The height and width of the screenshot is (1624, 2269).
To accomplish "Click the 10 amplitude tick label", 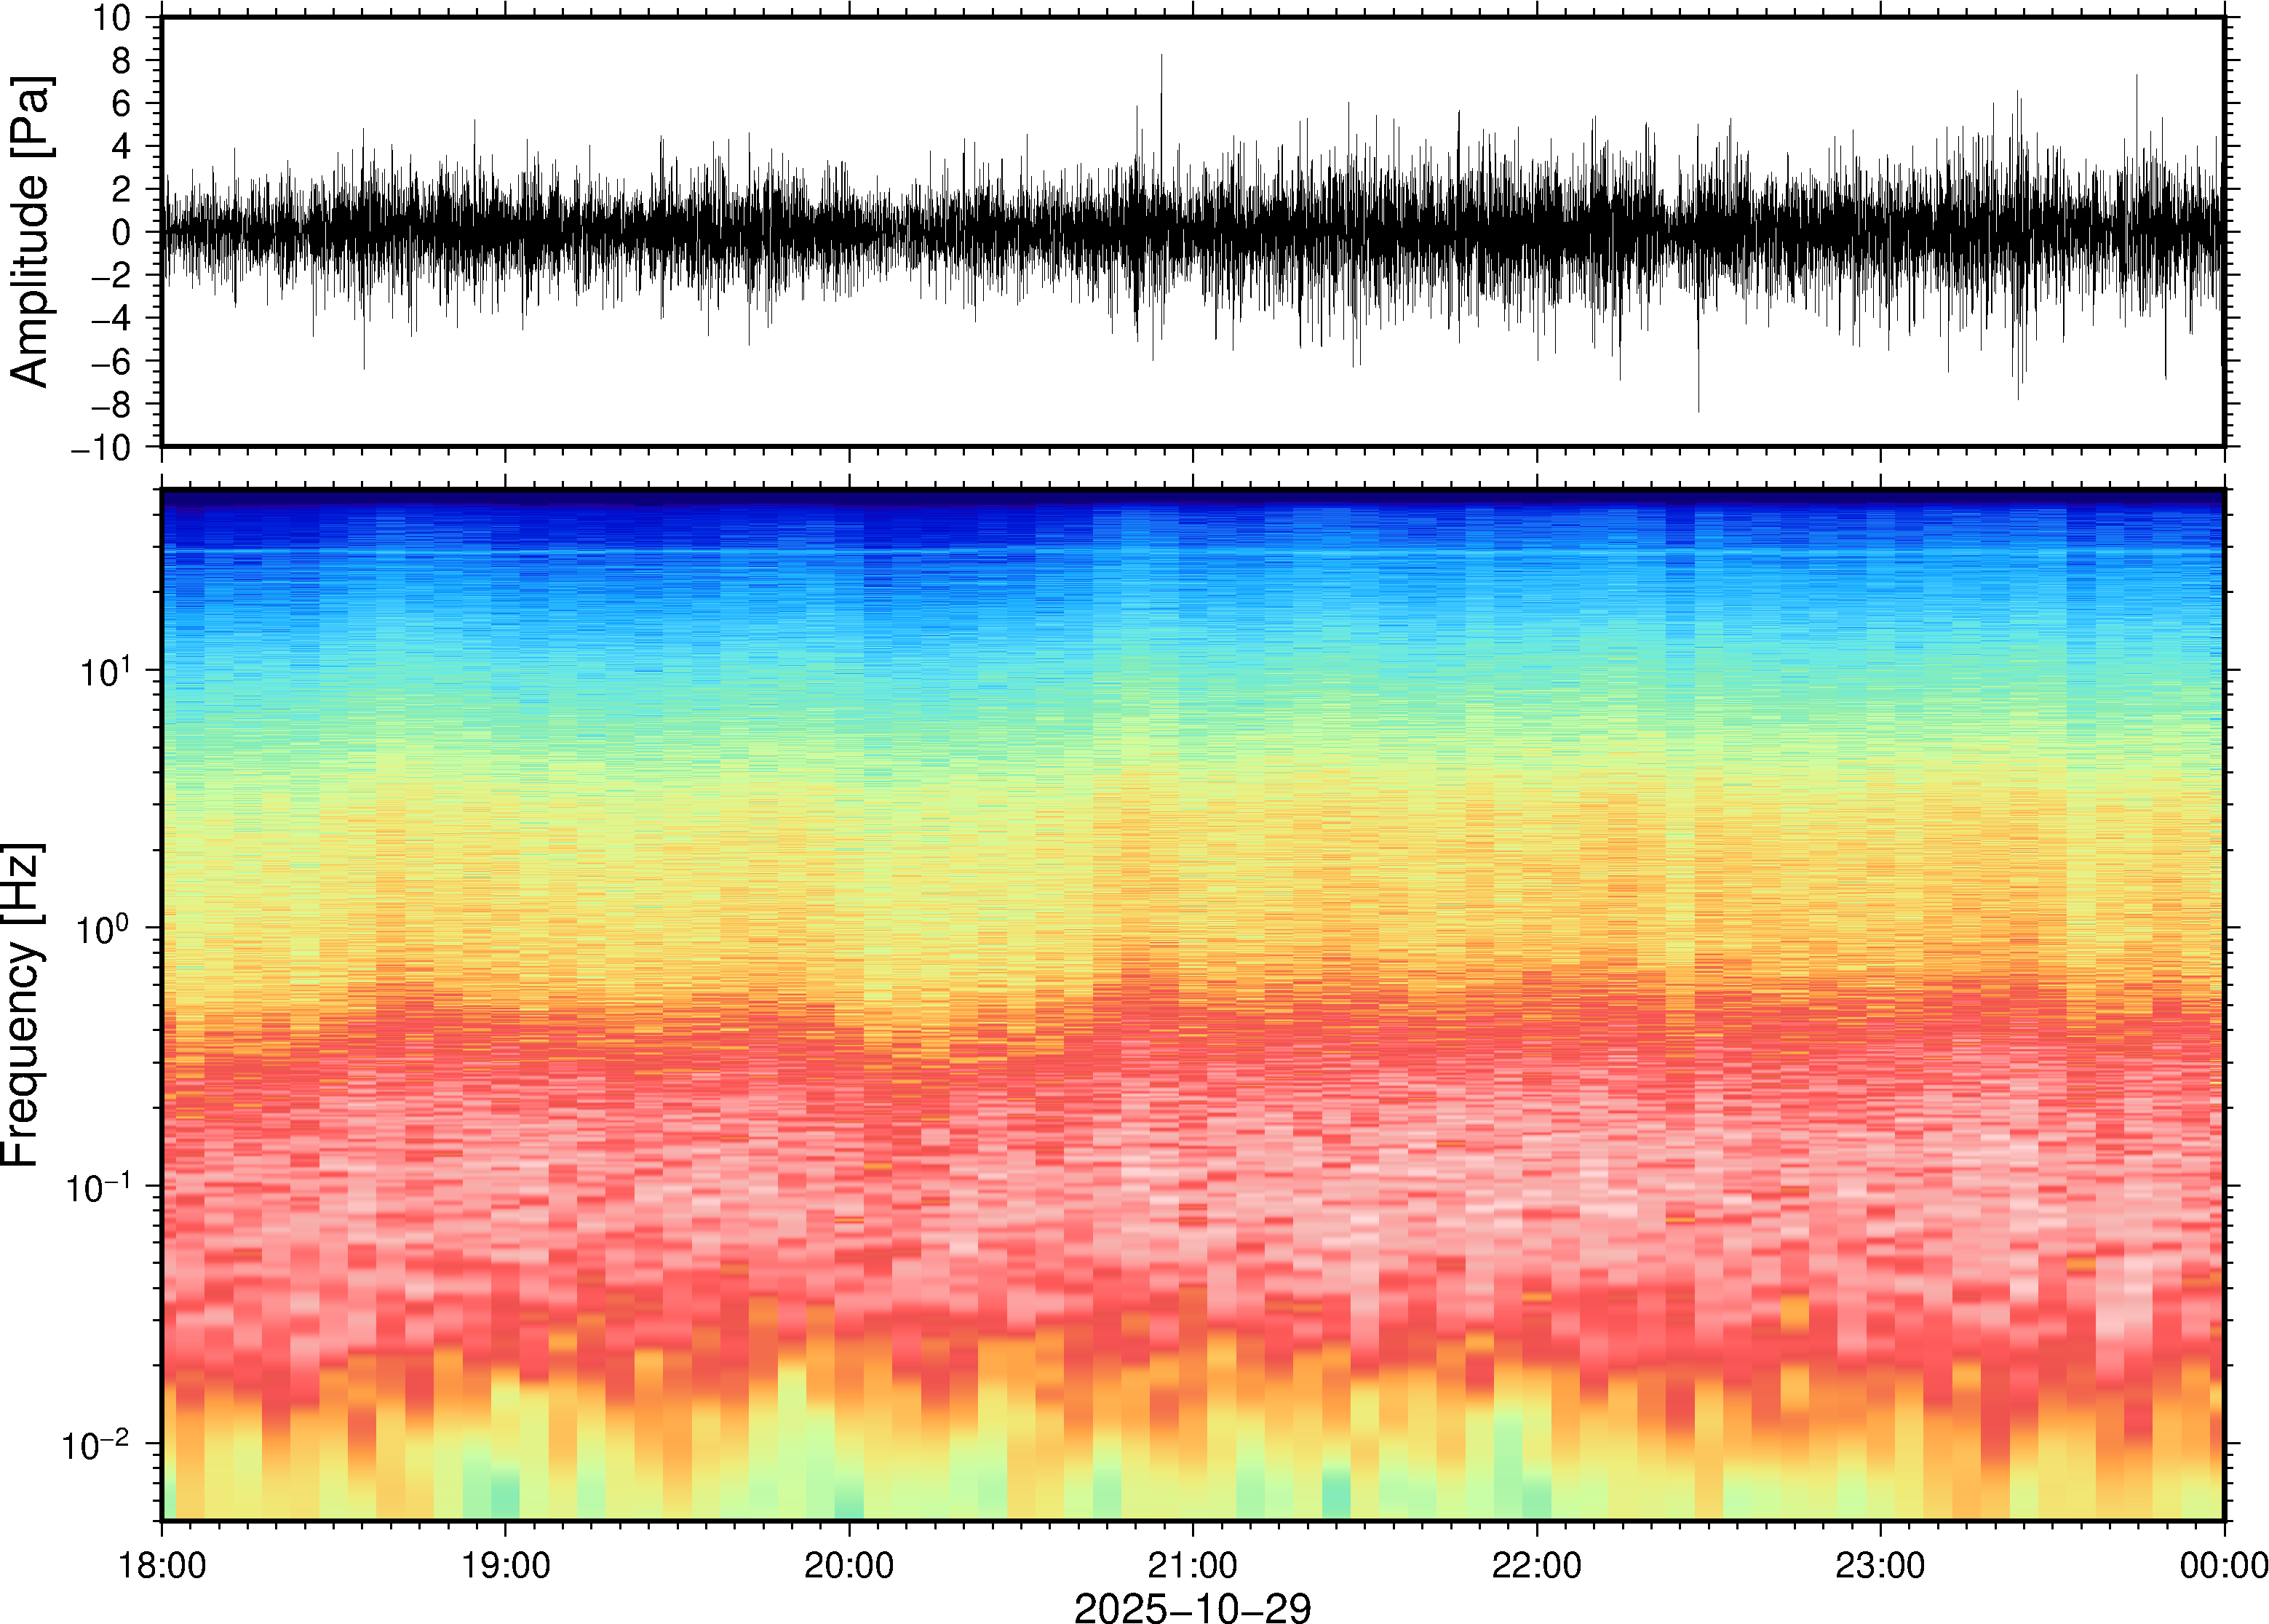I will (x=112, y=18).
